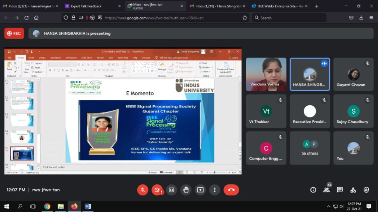
Task: Open Firefox application menu
Action: click(371, 18)
